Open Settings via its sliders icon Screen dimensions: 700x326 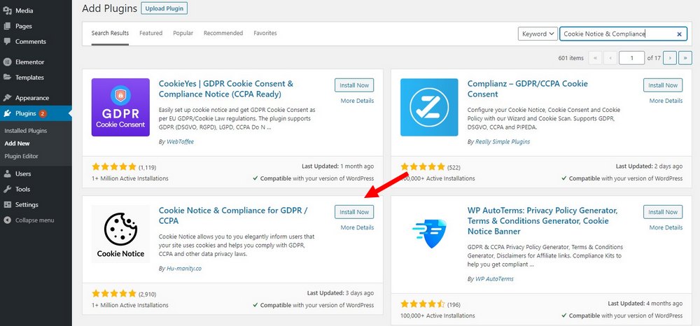click(x=7, y=205)
